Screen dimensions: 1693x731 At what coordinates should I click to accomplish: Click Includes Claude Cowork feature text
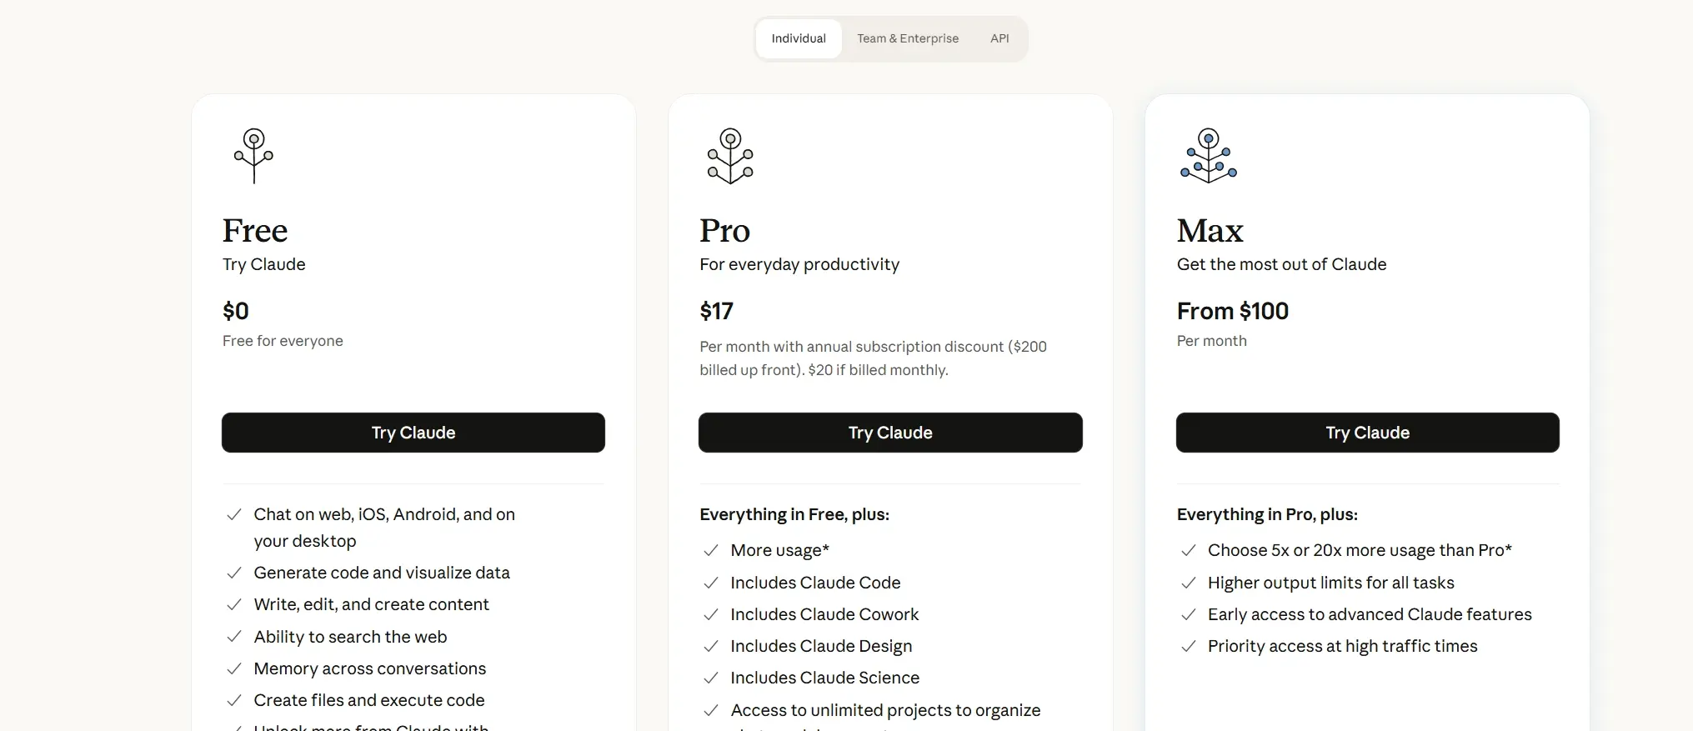[x=824, y=614]
